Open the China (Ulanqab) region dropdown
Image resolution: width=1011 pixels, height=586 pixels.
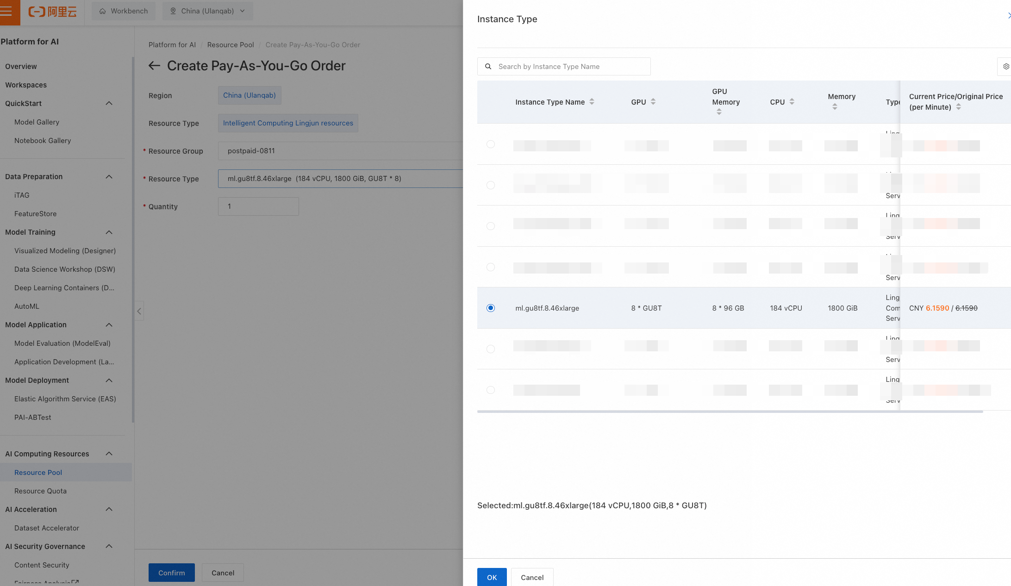(x=207, y=11)
